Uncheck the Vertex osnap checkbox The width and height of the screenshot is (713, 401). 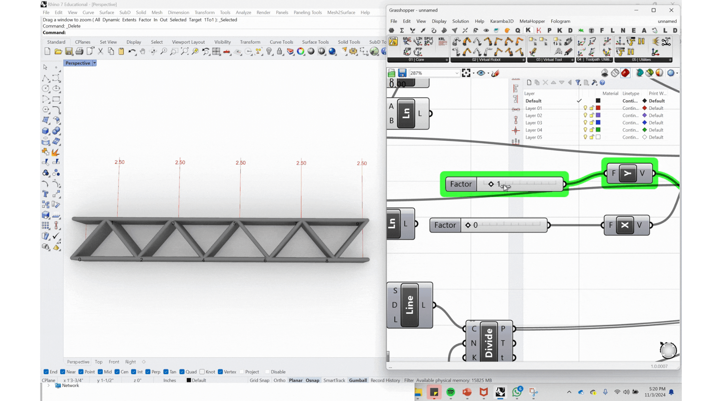click(x=220, y=372)
